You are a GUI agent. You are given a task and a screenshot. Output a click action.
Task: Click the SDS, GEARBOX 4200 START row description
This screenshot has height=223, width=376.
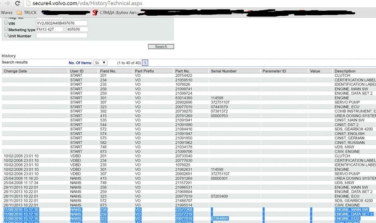click(354, 129)
